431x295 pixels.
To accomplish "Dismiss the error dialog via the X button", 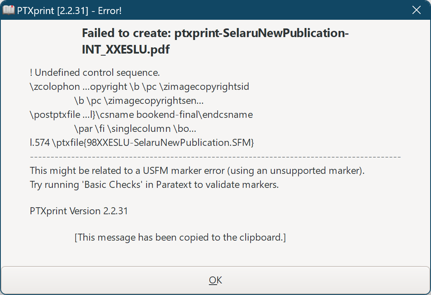I will (x=417, y=10).
